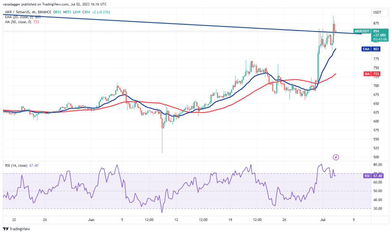Open the USDT currency selector

pyautogui.click(x=377, y=12)
